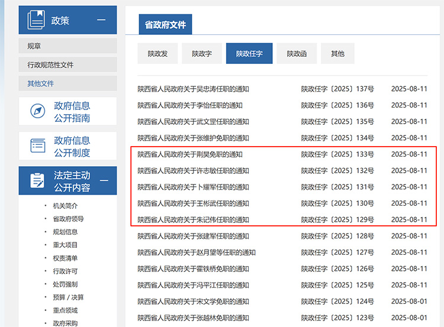Switch to the 陕政字 tab
444x327 pixels.
(x=202, y=54)
